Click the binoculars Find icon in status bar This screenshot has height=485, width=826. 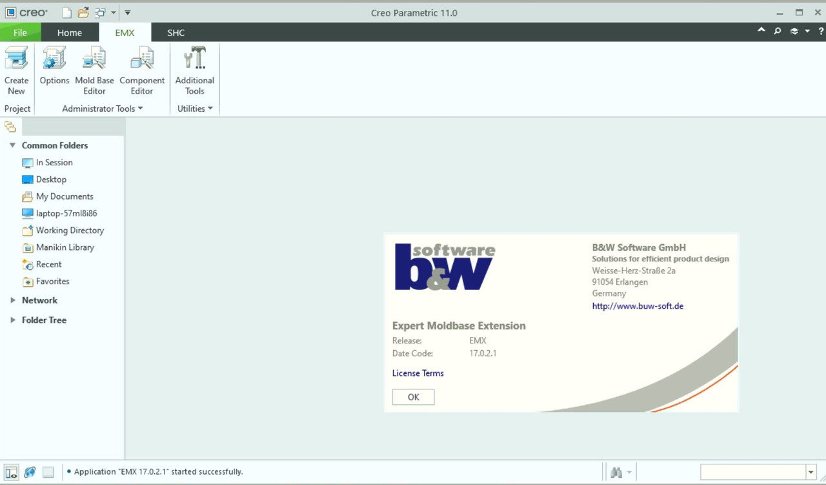pos(616,473)
